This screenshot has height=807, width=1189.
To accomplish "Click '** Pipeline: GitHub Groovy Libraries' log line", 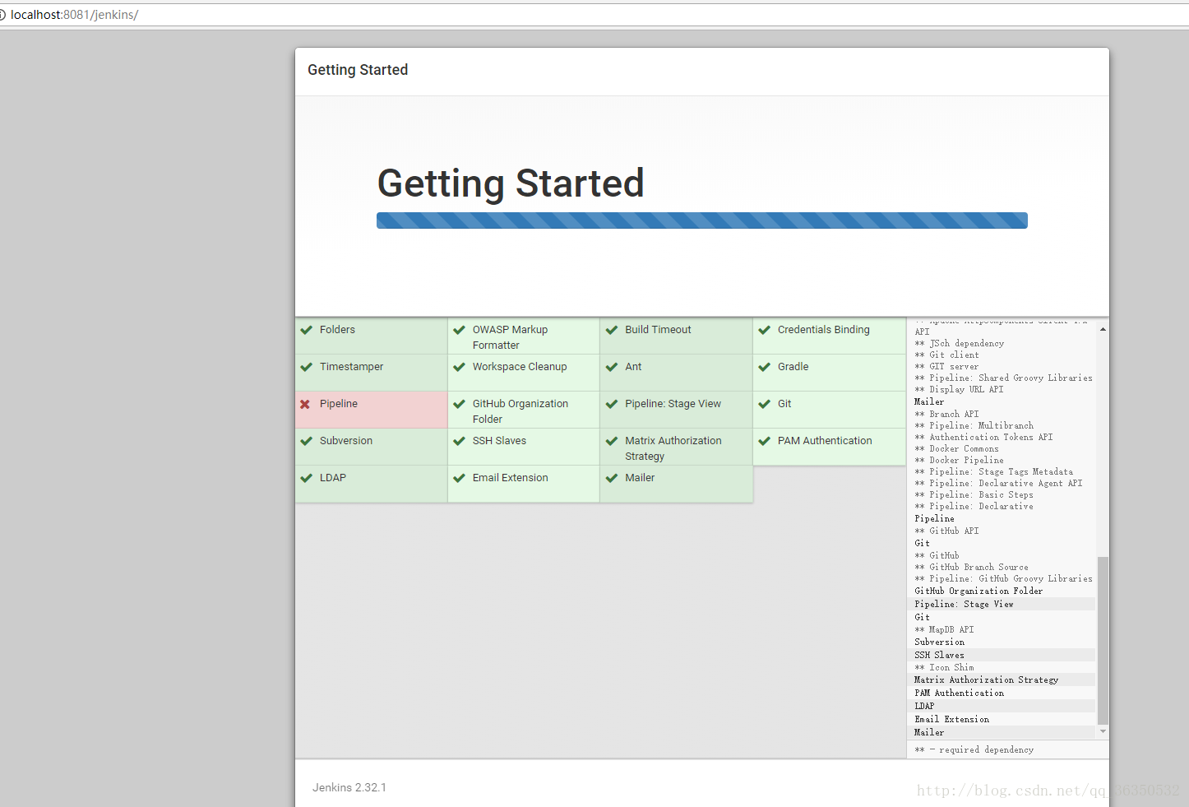I will click(x=1004, y=579).
